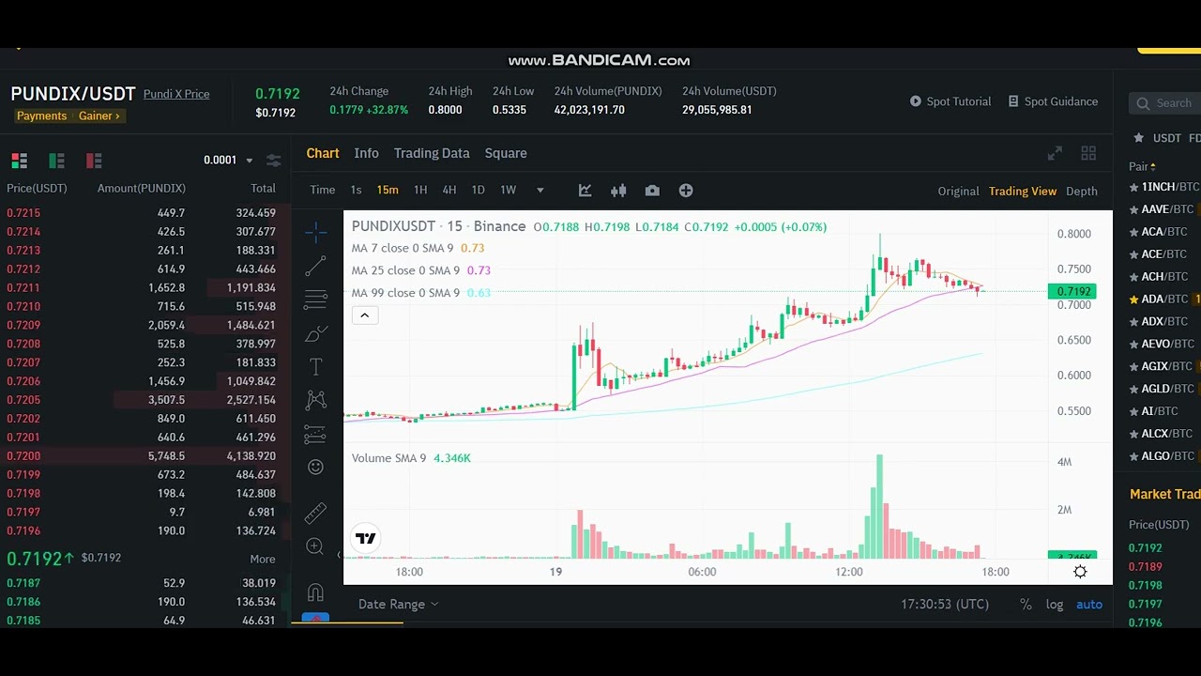Select USDT market tab
The height and width of the screenshot is (676, 1201).
coord(1167,138)
